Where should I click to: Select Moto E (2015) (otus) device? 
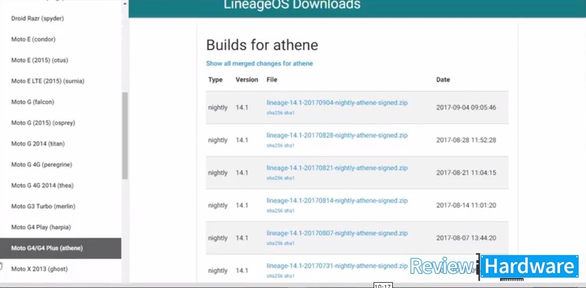40,60
